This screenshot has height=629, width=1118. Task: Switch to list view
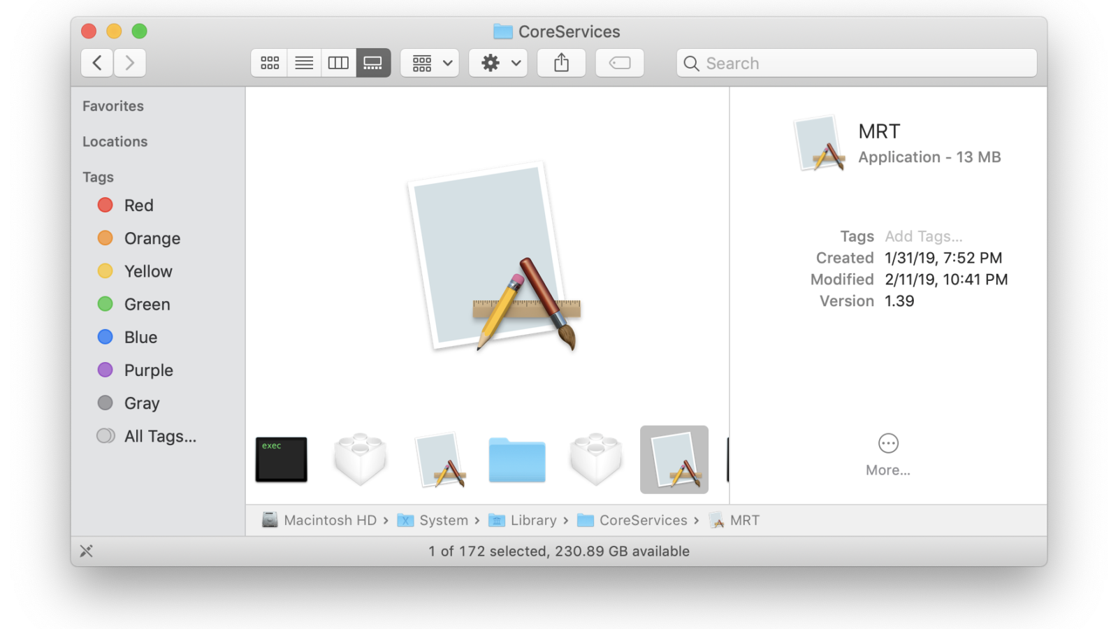pos(304,63)
